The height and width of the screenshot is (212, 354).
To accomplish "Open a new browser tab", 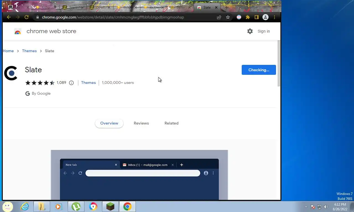I will 227,7.
